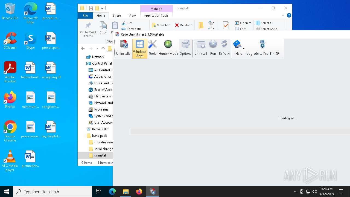This screenshot has width=350, height=197.
Task: Select the hwid pack folder in tree
Action: 99,136
